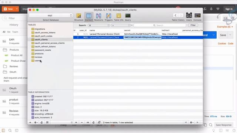Go to the next page of rows
237x133 pixels.
tap(197, 122)
